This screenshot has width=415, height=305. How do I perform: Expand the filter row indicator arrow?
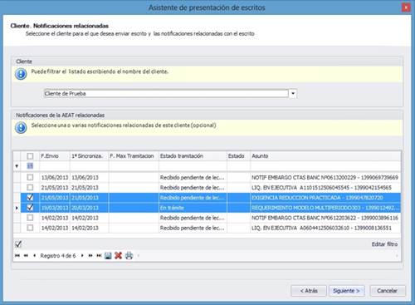click(17, 166)
